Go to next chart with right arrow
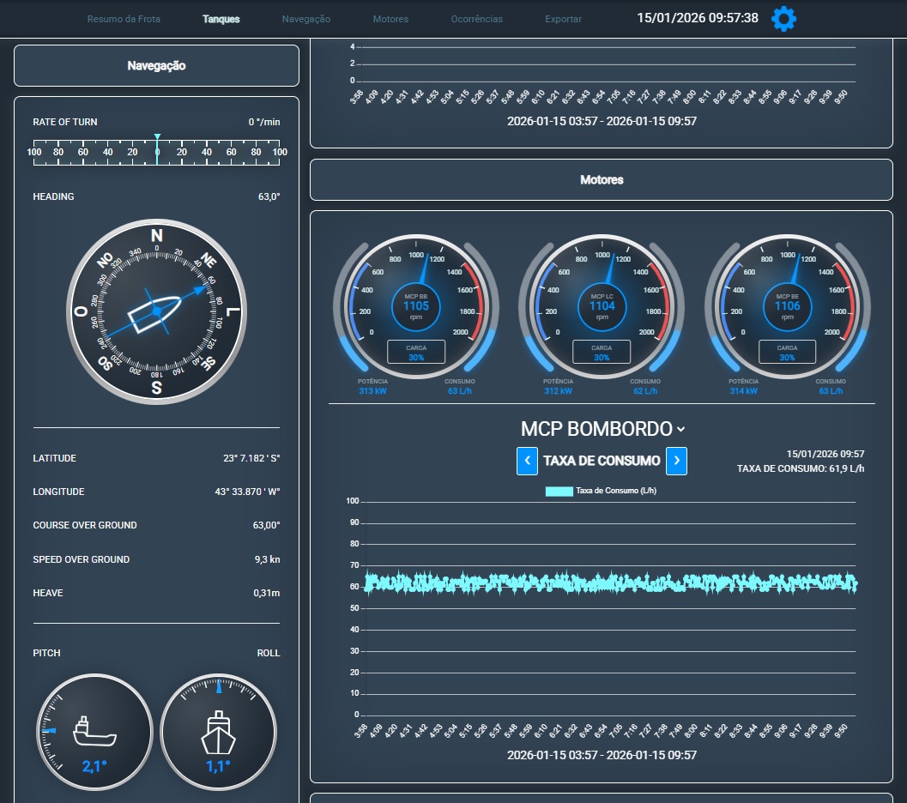This screenshot has width=907, height=803. (677, 461)
